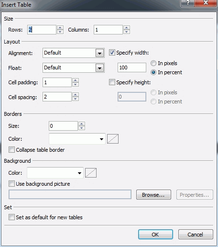This screenshot has height=247, width=218.
Task: Confirm with the OK button
Action: [x=155, y=235]
